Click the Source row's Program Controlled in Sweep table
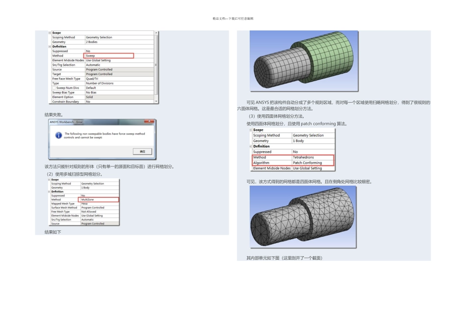This screenshot has width=466, height=330. 99,69
